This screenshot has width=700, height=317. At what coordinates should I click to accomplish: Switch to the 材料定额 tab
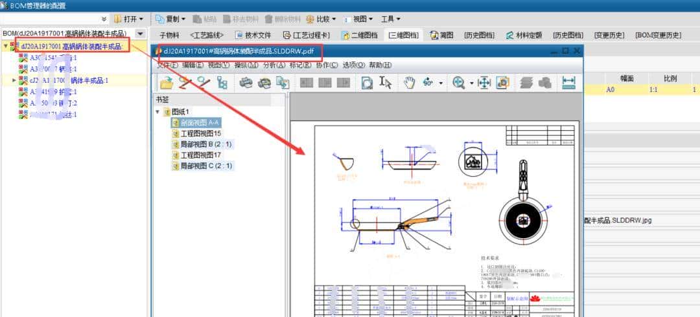coord(524,35)
